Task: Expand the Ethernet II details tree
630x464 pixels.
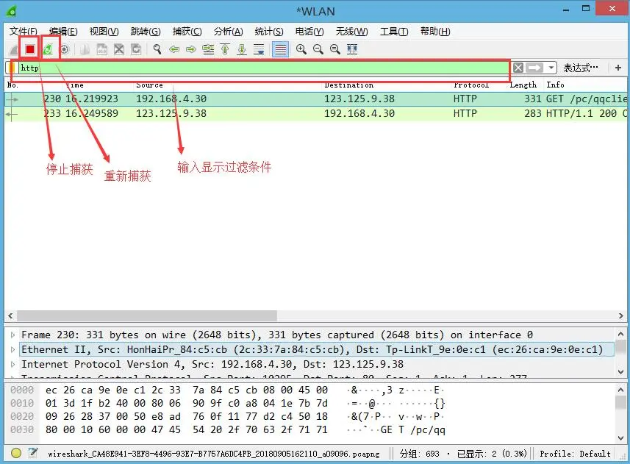Action: pos(12,349)
